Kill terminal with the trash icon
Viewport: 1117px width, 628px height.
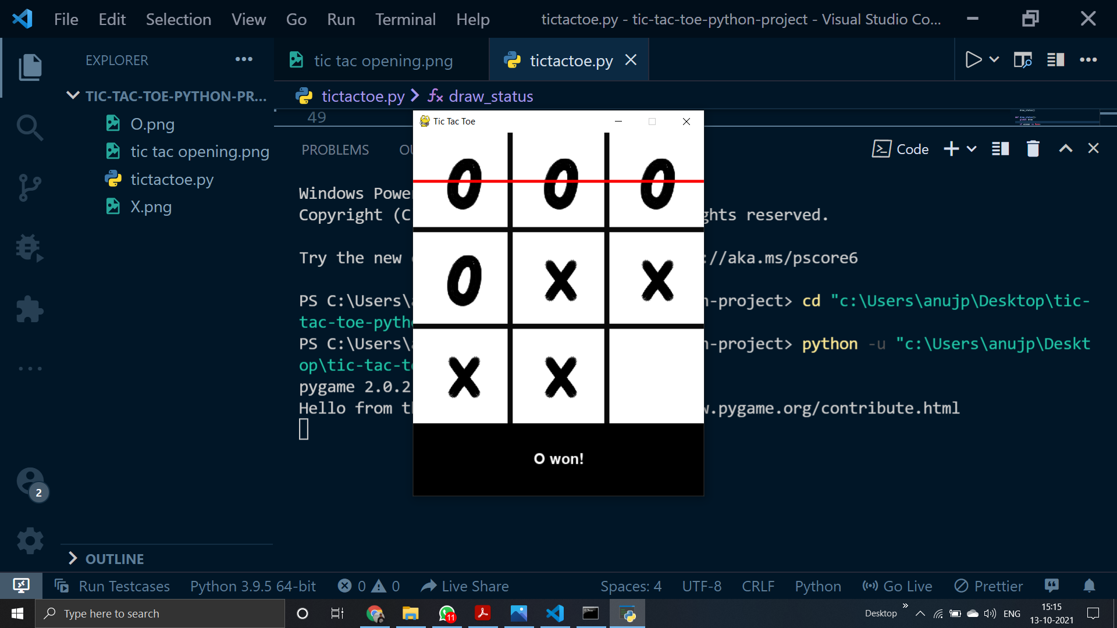[1033, 149]
